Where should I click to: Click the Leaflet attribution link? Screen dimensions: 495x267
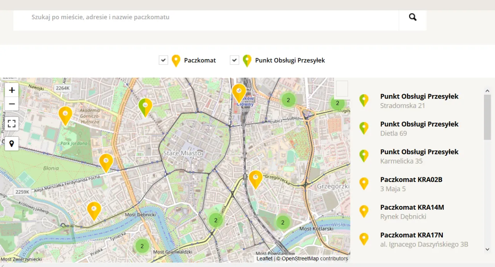coord(265,258)
